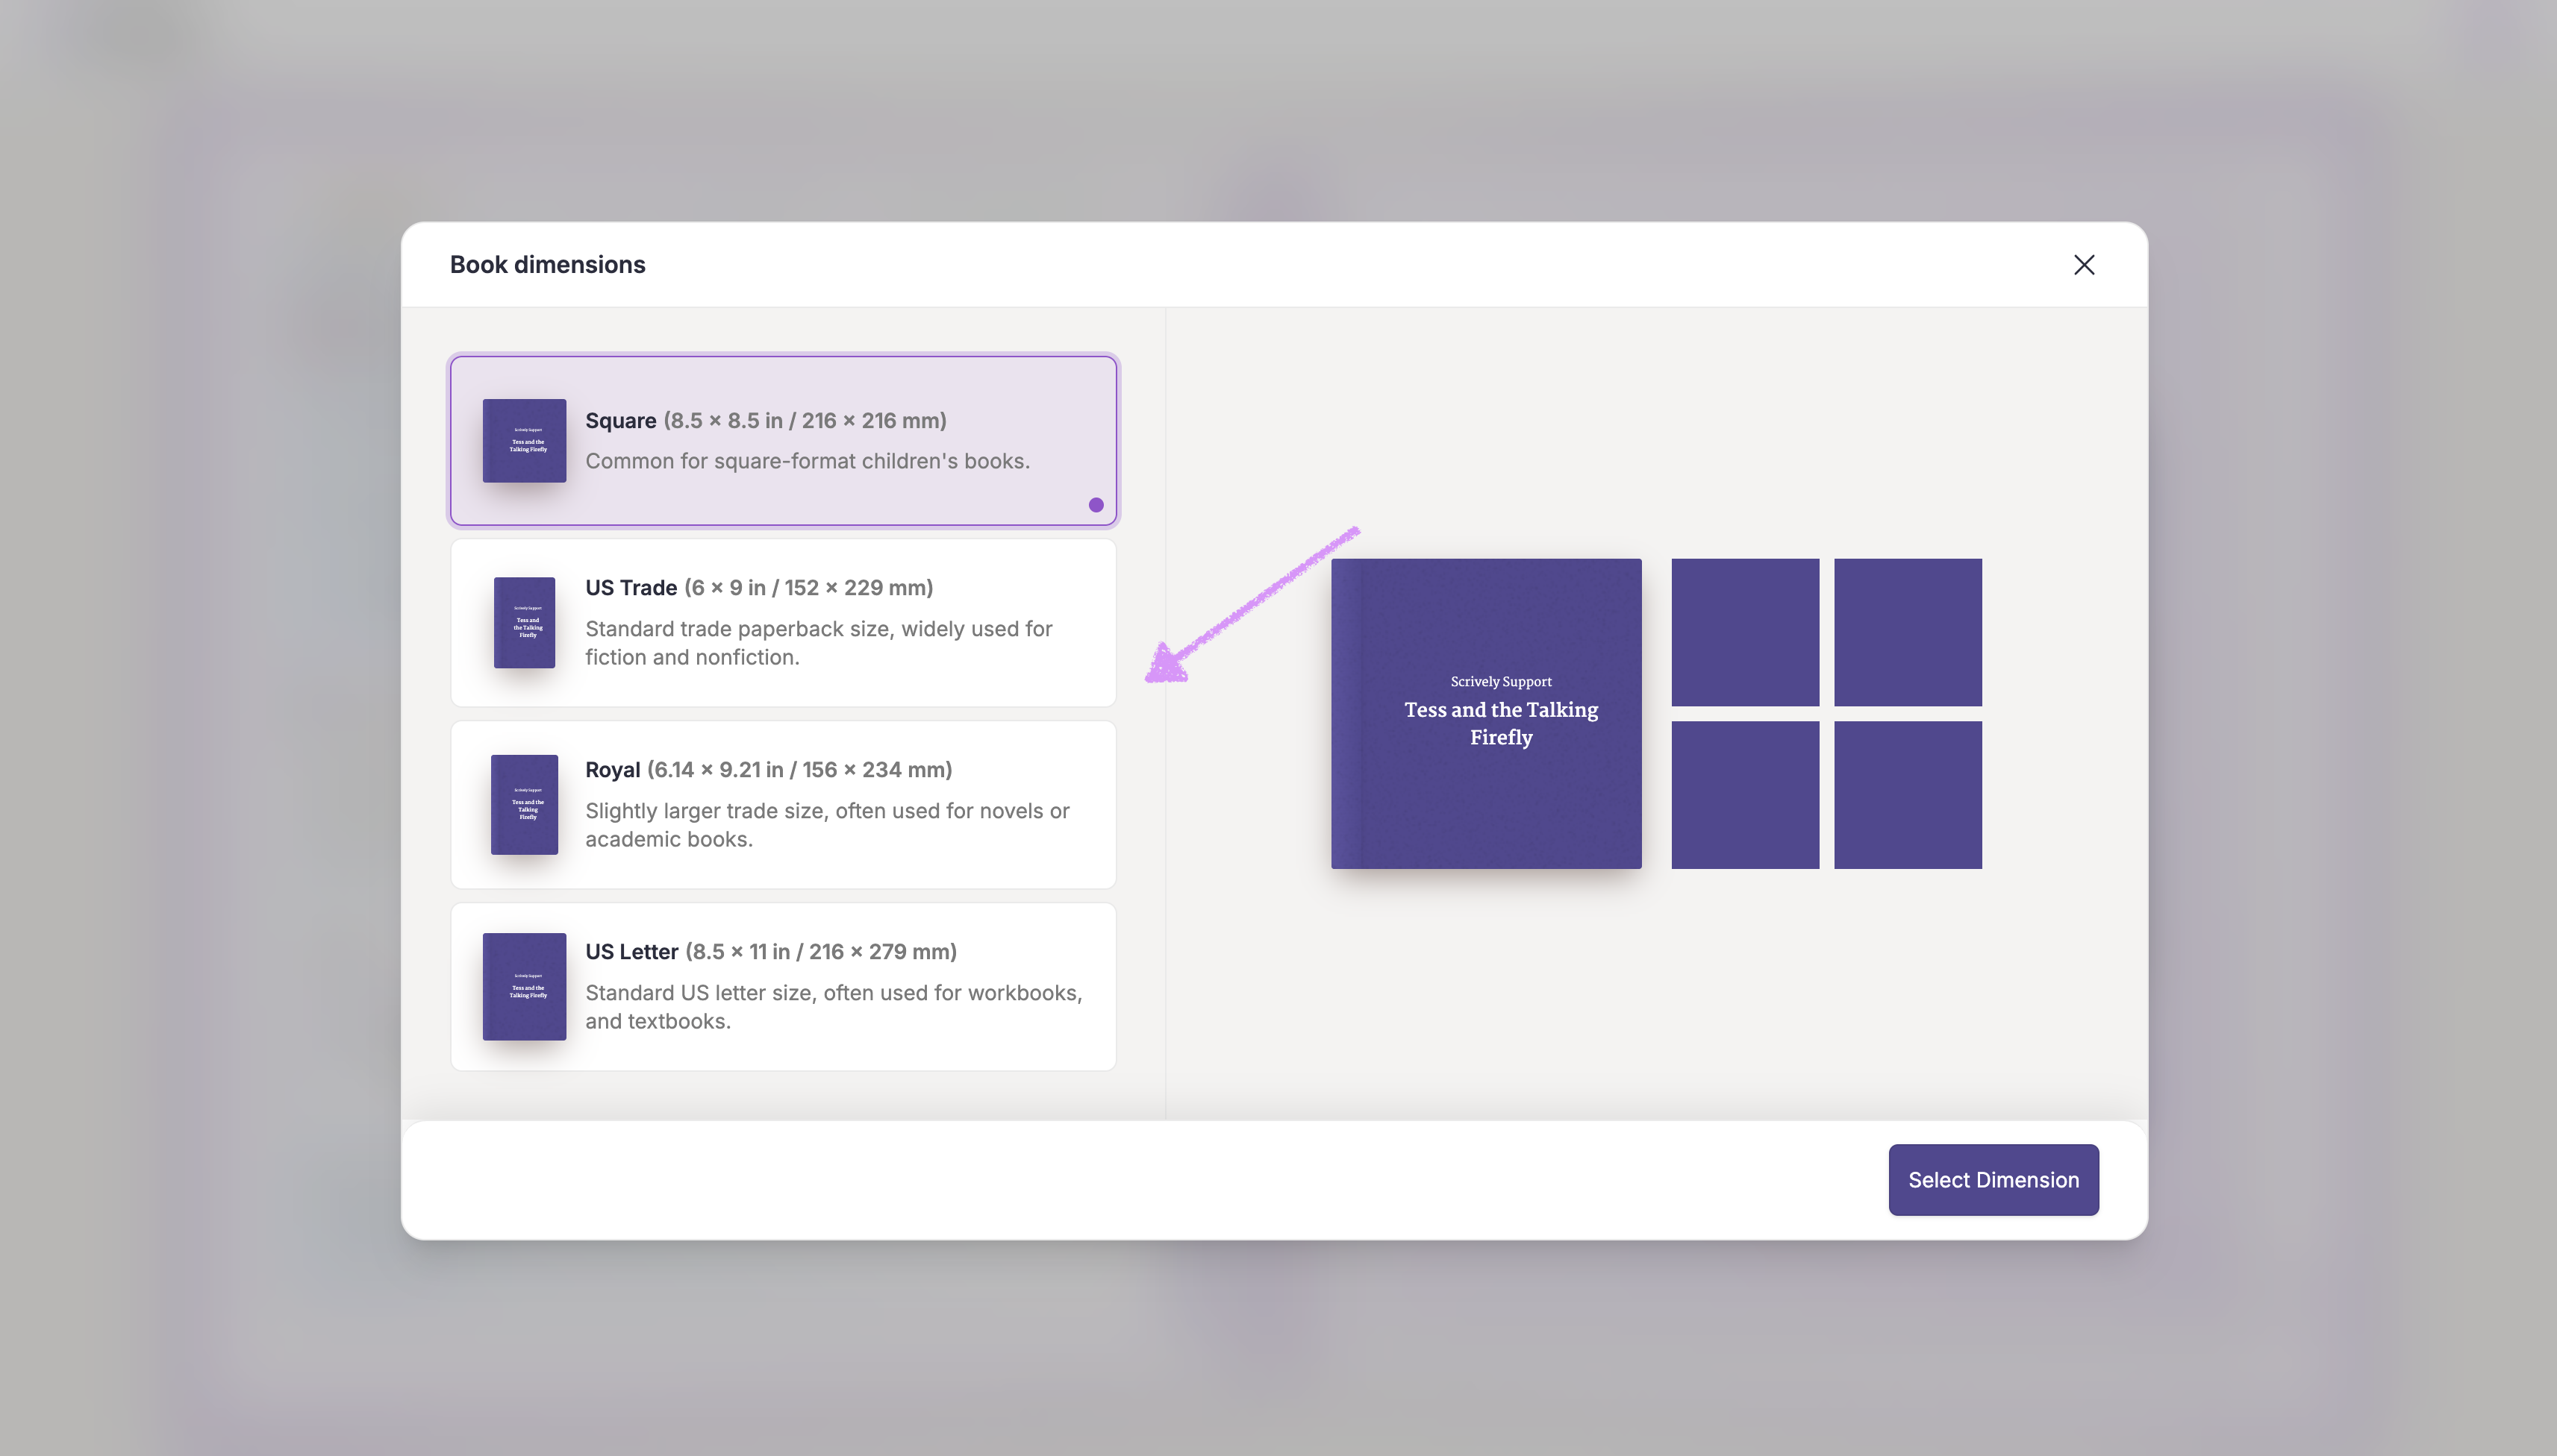Click the top-left preview page square

pyautogui.click(x=1745, y=632)
